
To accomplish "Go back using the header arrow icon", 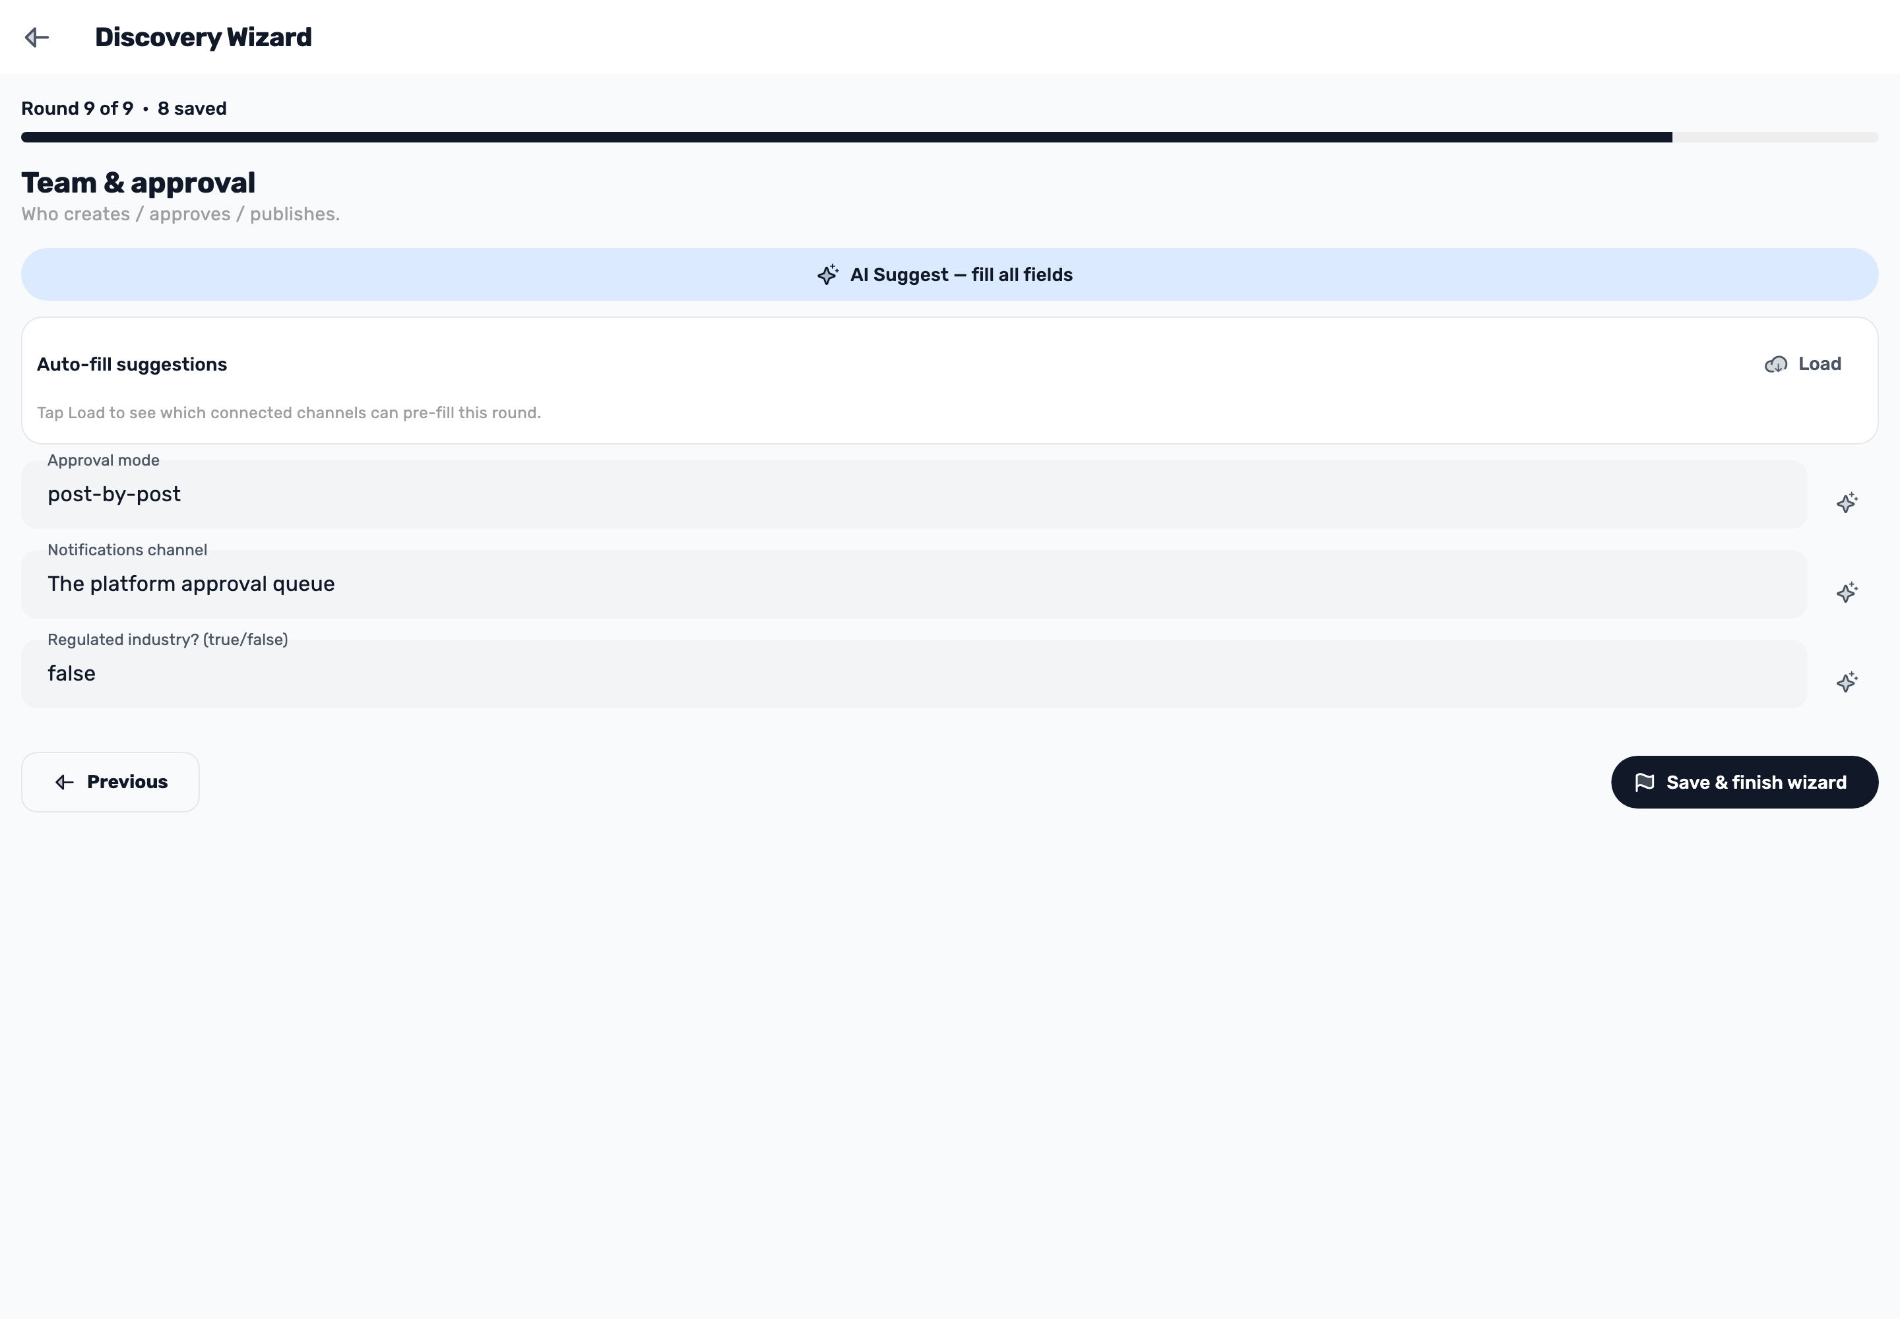I will point(37,37).
